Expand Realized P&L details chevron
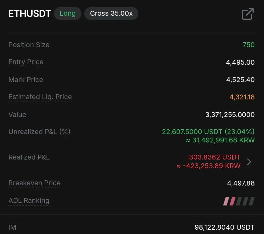Image resolution: width=264 pixels, height=234 pixels. click(x=249, y=162)
